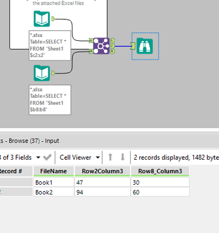This screenshot has height=233, width=219.
Task: Click the upper Input Data tool's output anchor
Action: tap(53, 19)
